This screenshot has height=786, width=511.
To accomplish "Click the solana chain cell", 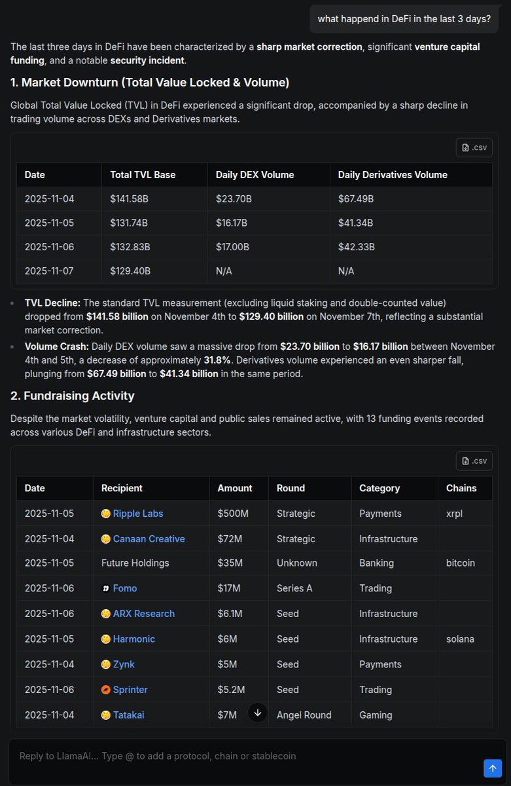I will point(465,639).
